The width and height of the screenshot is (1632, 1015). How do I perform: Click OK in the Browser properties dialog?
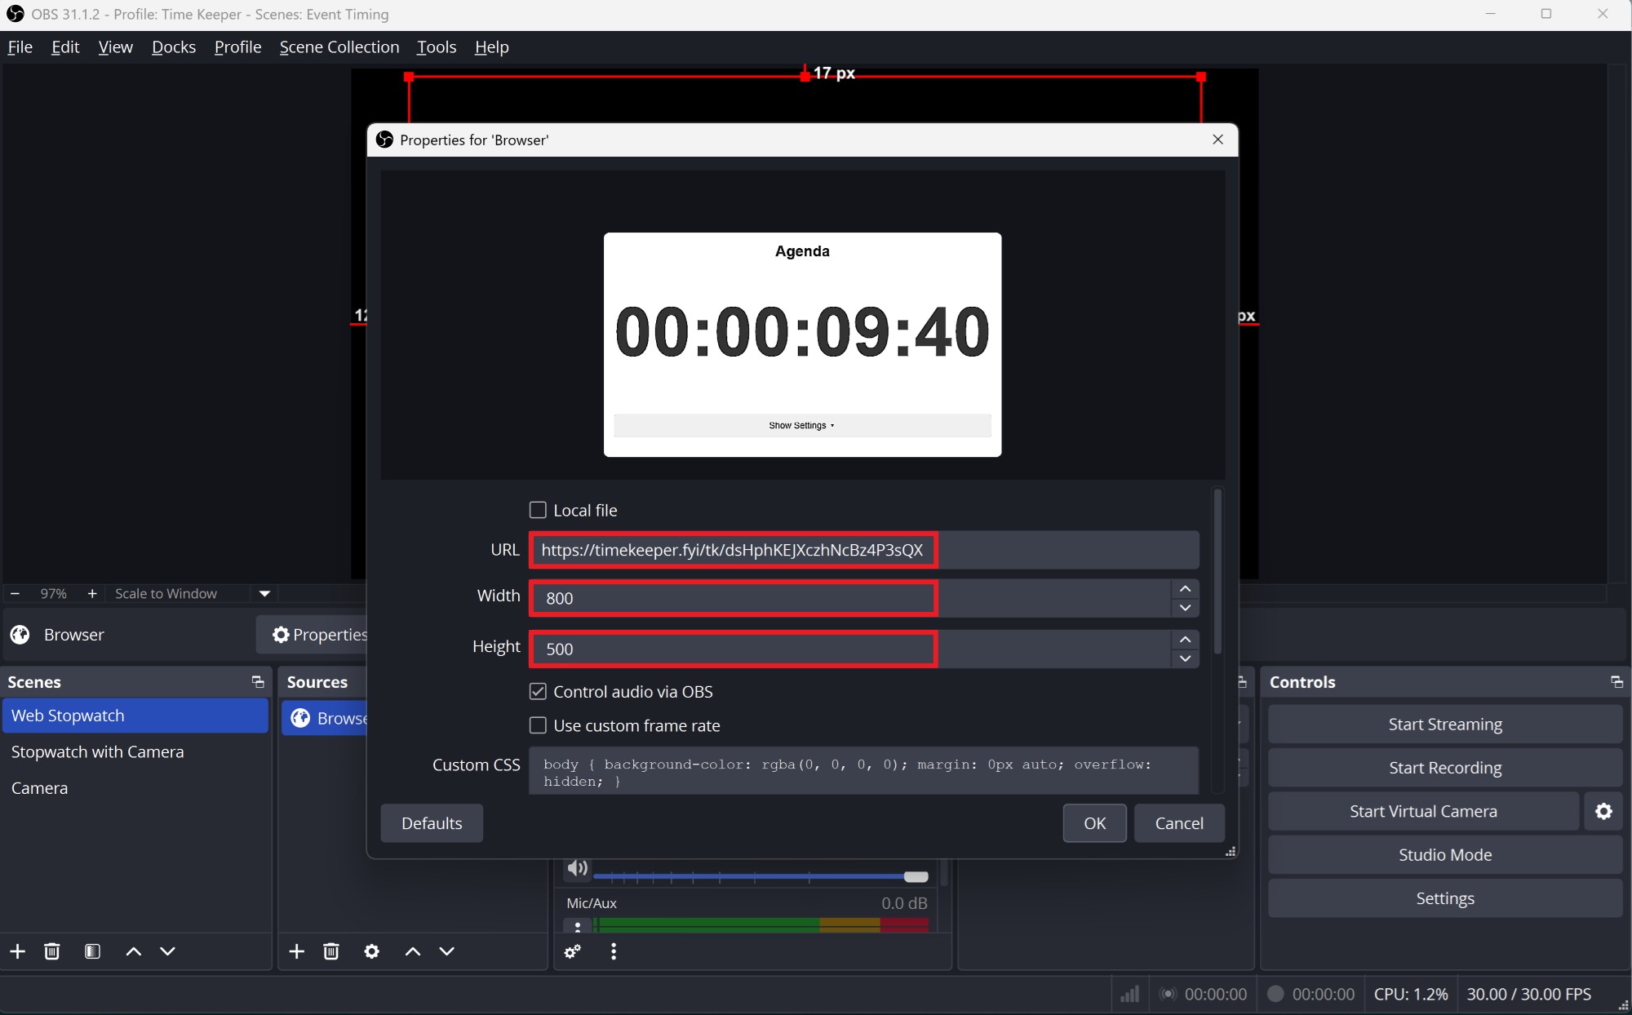pos(1094,823)
